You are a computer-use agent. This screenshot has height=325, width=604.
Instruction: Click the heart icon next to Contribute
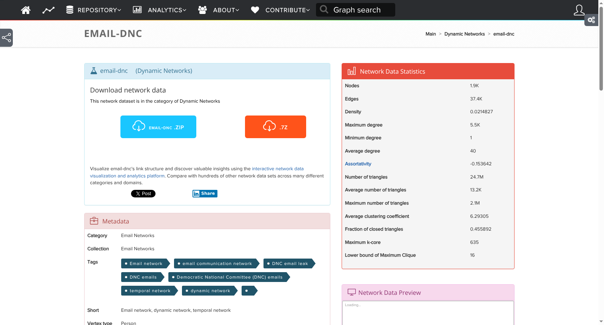[x=255, y=10]
